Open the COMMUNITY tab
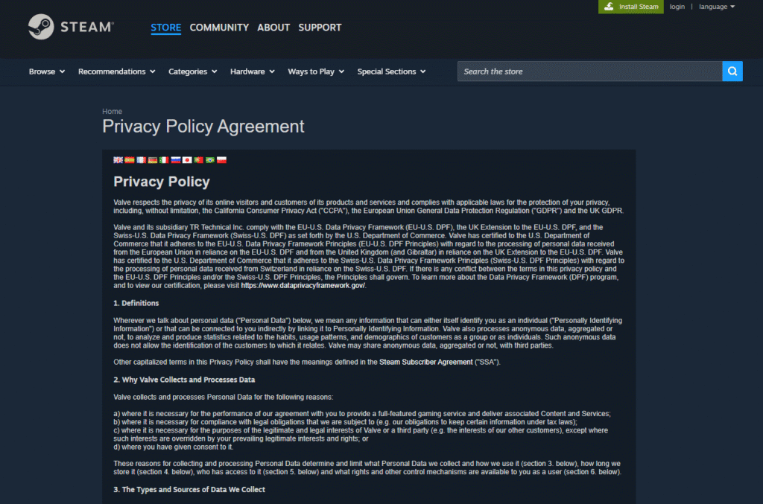This screenshot has width=763, height=504. click(219, 28)
